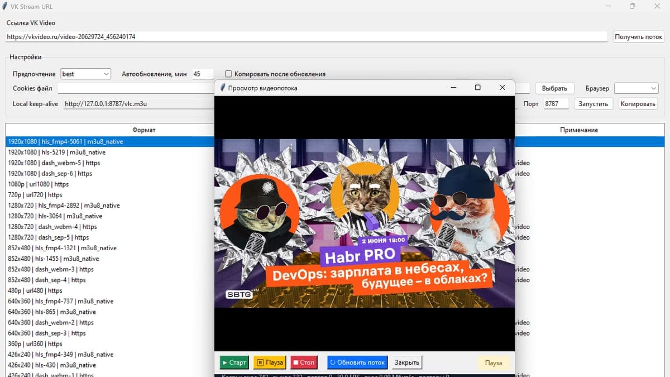The width and height of the screenshot is (670, 377).
Task: Click the 'Формат' column header
Action: click(x=144, y=130)
